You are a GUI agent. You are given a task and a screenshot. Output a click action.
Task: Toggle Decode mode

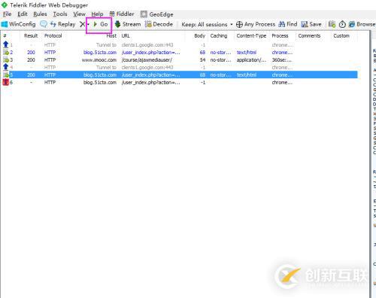(x=159, y=24)
